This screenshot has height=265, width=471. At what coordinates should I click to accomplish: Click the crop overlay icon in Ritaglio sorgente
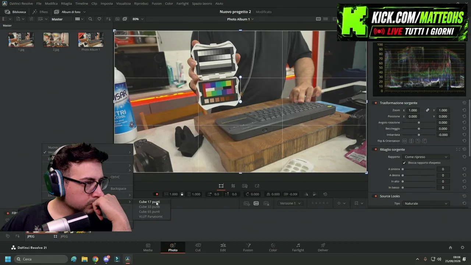click(458, 149)
